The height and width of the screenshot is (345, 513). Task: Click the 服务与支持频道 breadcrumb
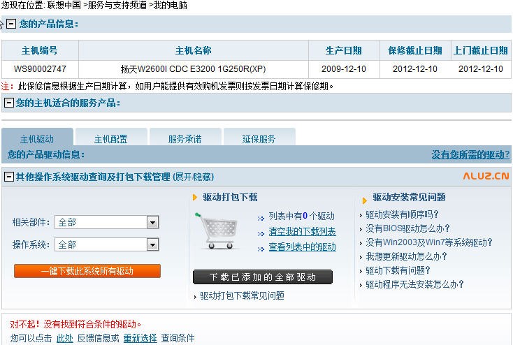pos(117,5)
